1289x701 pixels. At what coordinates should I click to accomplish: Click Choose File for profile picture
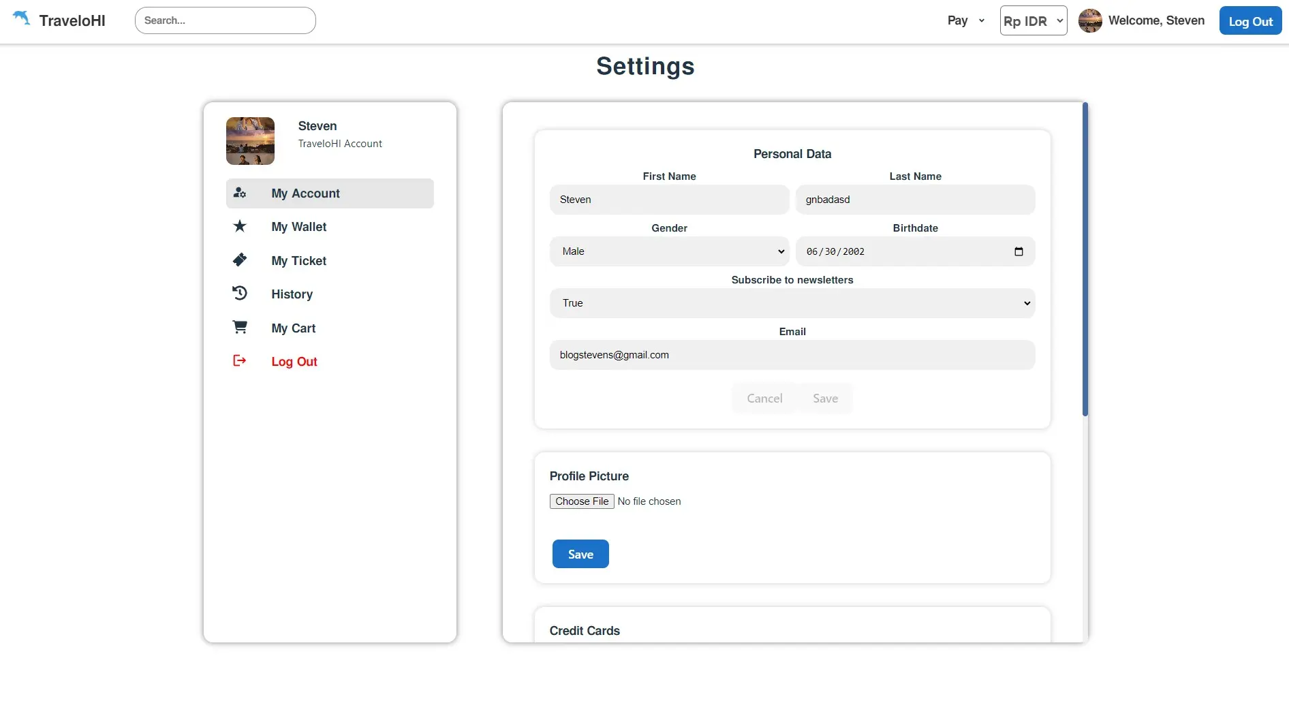point(582,501)
